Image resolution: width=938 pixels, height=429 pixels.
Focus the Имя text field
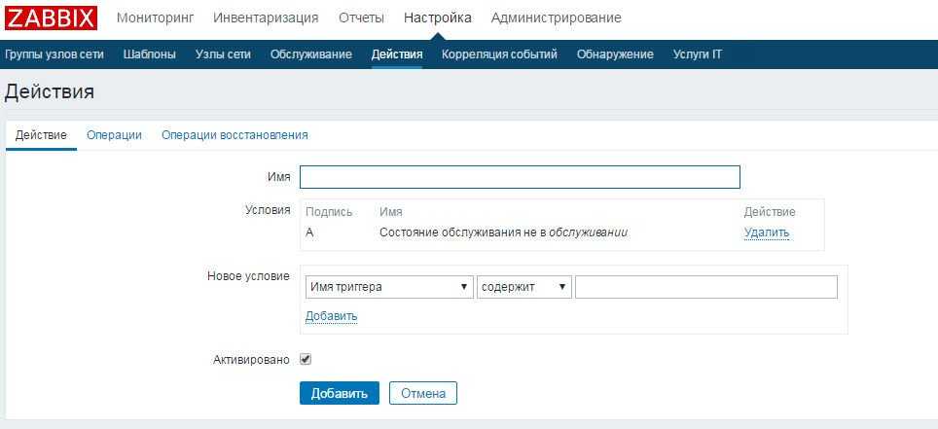pyautogui.click(x=520, y=177)
